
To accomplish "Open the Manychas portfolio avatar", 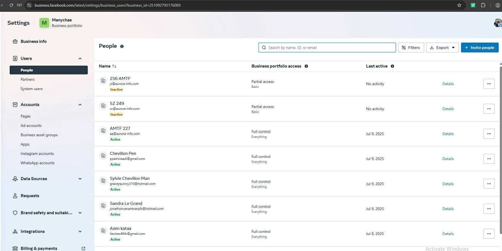I will pyautogui.click(x=44, y=23).
